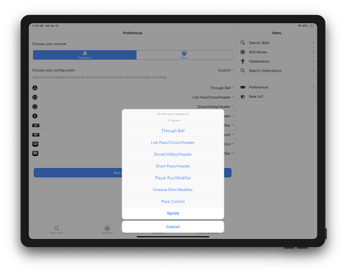Open Search Skills from the menu

point(277,43)
